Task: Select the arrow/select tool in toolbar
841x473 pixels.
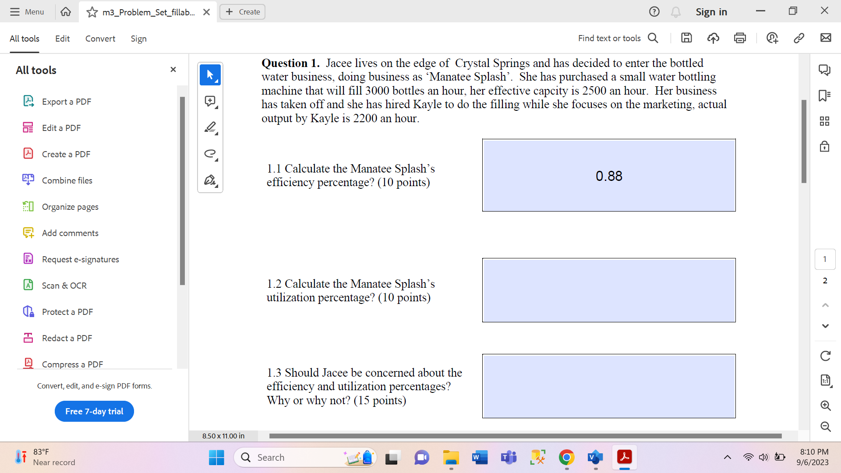Action: coord(210,74)
